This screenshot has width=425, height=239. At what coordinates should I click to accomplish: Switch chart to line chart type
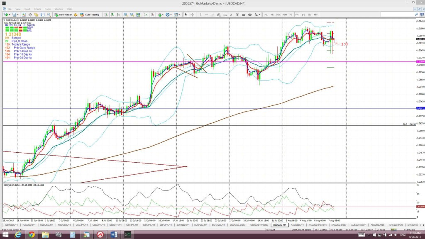[118, 15]
